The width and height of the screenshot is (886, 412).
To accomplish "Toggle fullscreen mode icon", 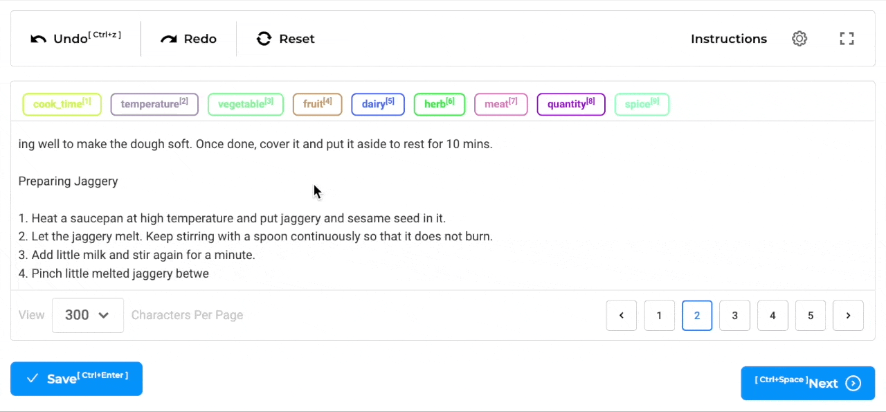I will [847, 39].
